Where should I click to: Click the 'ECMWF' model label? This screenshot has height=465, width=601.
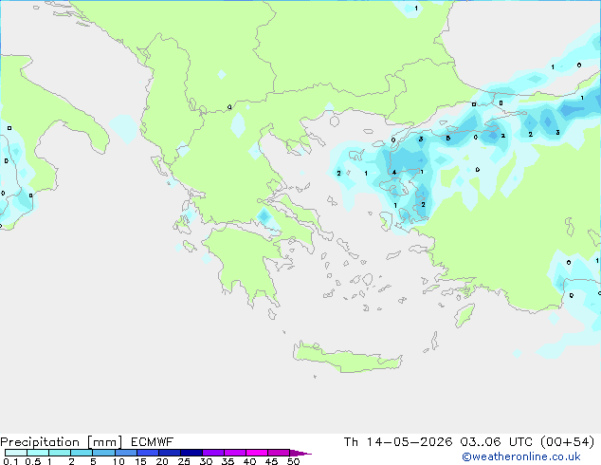[152, 442]
